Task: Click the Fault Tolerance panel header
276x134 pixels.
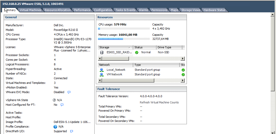Action: point(141,89)
